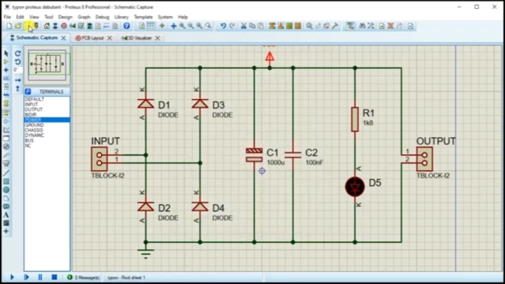
Task: Click the horizontal mirror X-flip button
Action: click(18, 80)
